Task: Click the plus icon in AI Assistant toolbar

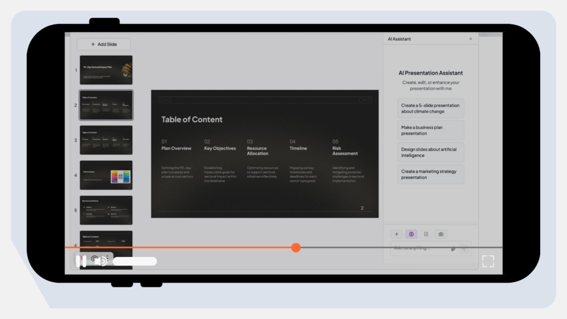Action: (x=396, y=234)
